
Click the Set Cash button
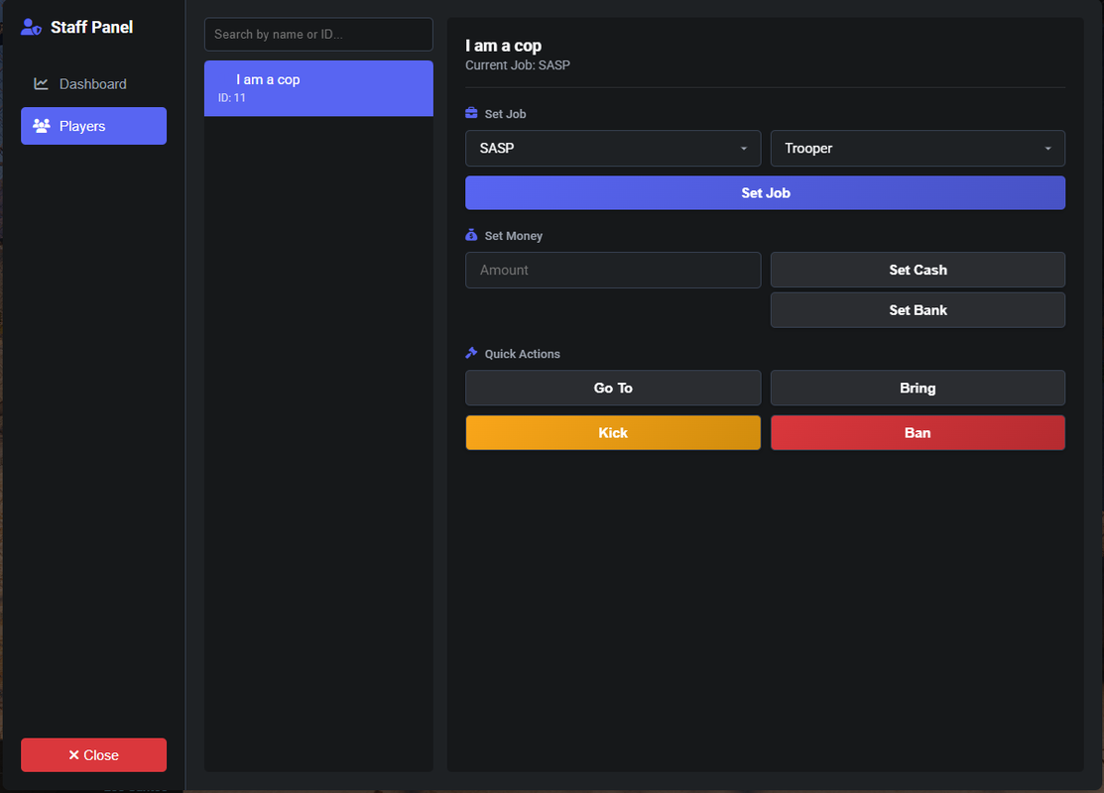coord(918,270)
